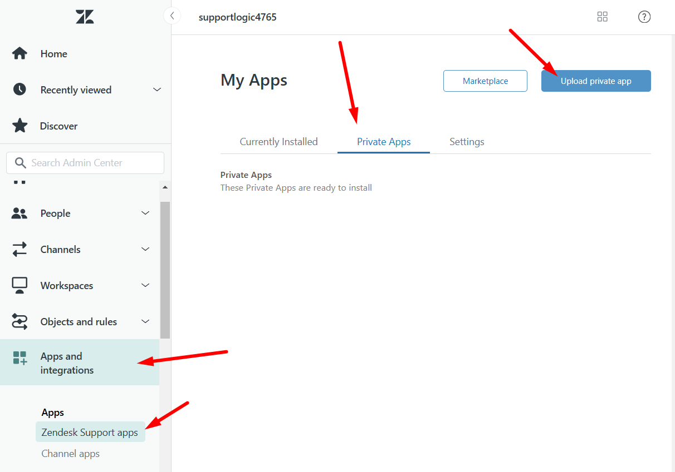Switch to the Currently Installed tab

click(x=278, y=142)
